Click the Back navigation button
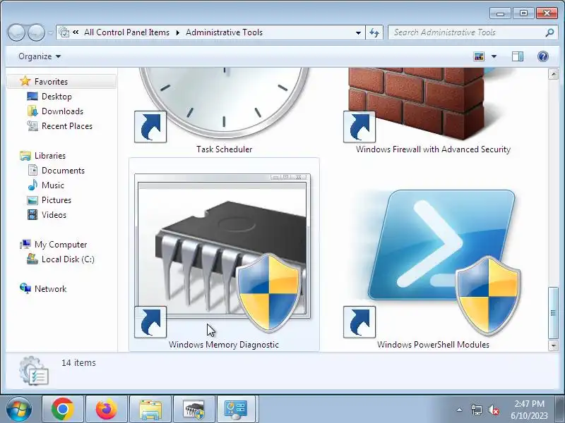The width and height of the screenshot is (565, 423). (16, 32)
